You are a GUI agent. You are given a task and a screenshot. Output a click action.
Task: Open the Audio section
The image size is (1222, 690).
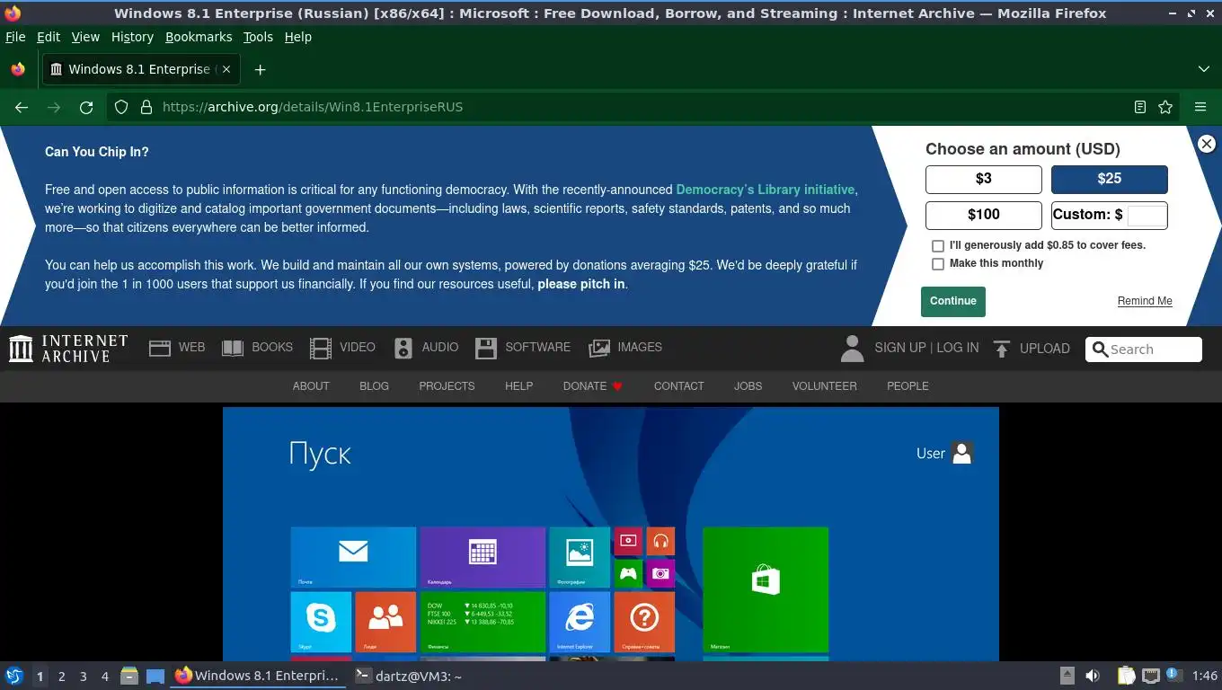(427, 348)
